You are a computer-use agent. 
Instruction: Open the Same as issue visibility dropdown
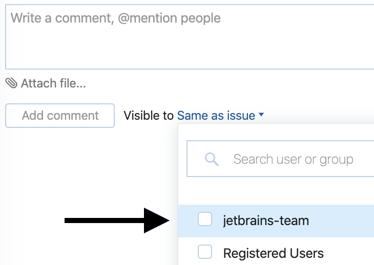pos(216,116)
